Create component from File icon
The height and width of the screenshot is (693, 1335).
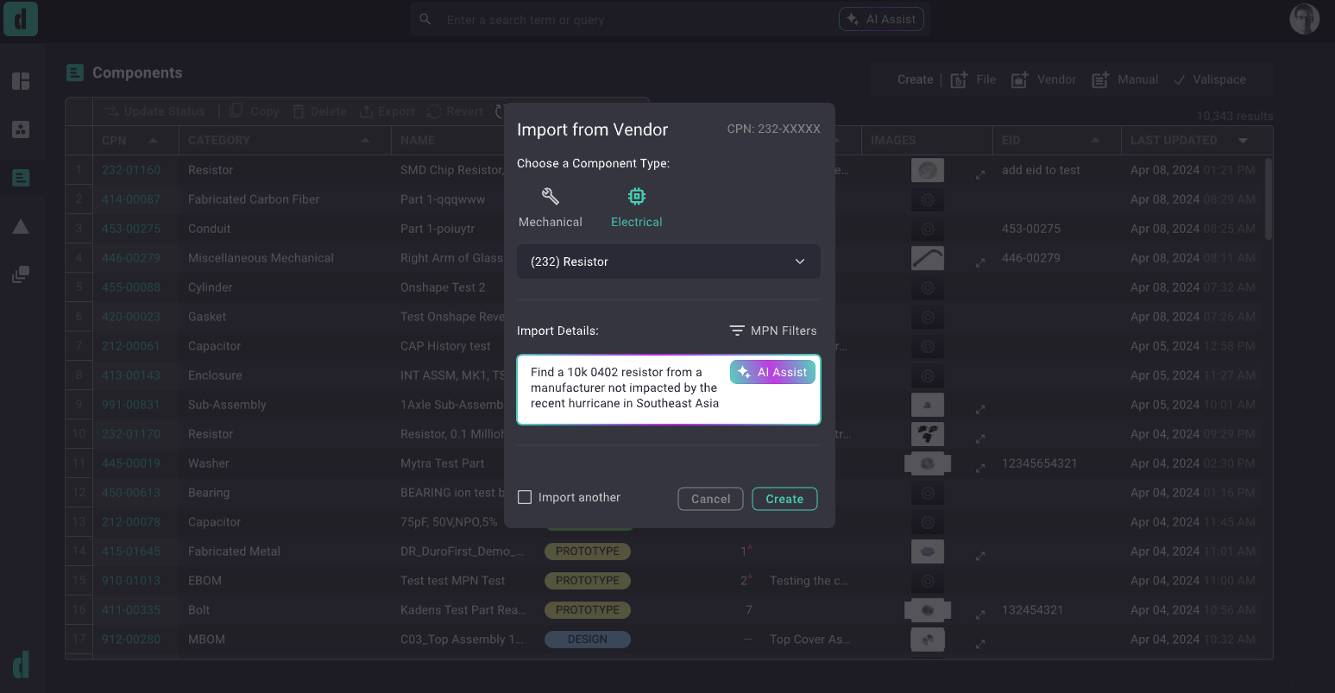click(973, 79)
